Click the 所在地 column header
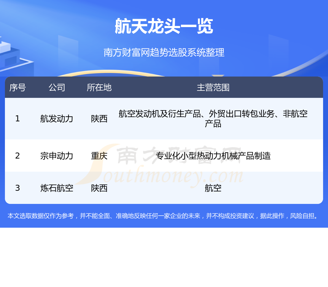 [x=99, y=87]
